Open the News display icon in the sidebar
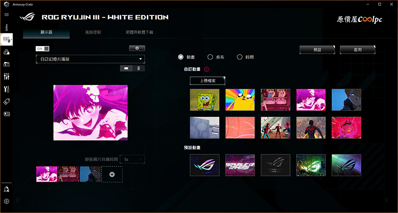The width and height of the screenshot is (398, 213). click(6, 114)
